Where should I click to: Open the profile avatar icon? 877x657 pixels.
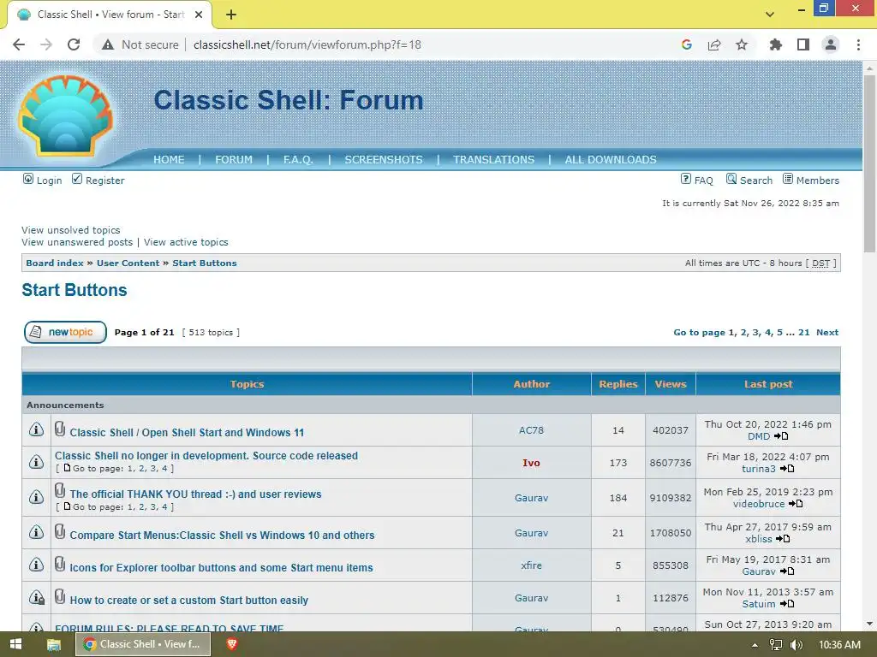[831, 44]
